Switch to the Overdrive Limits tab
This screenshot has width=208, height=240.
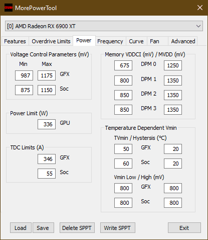tap(51, 41)
